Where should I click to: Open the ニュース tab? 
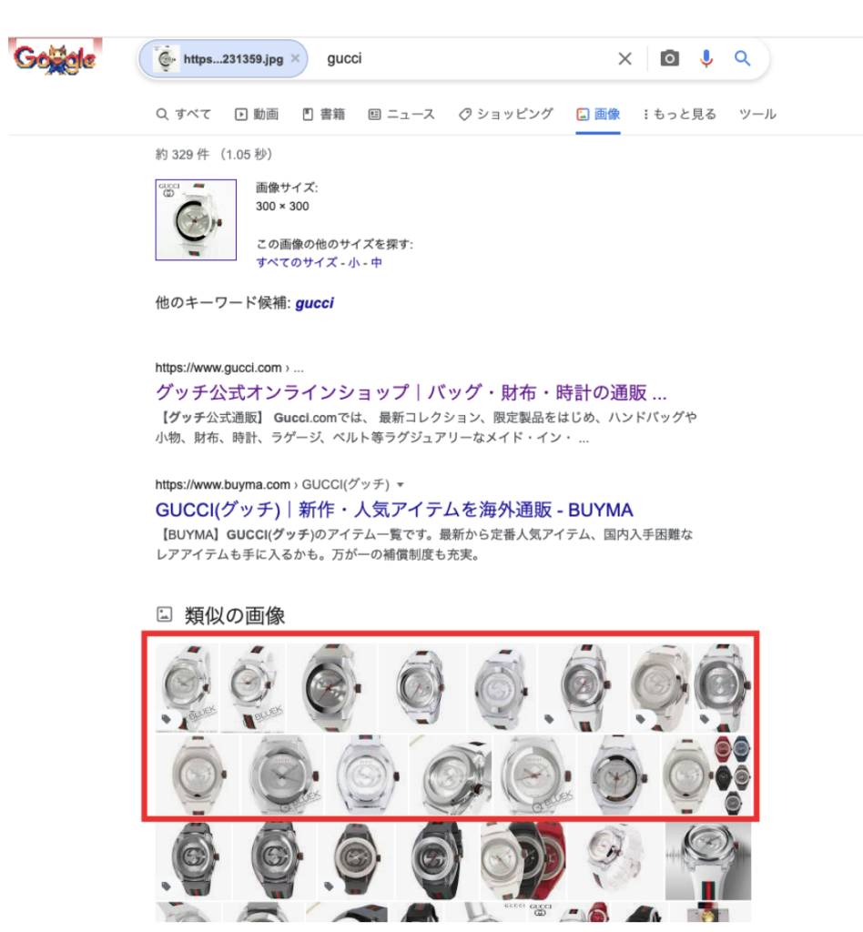(401, 114)
